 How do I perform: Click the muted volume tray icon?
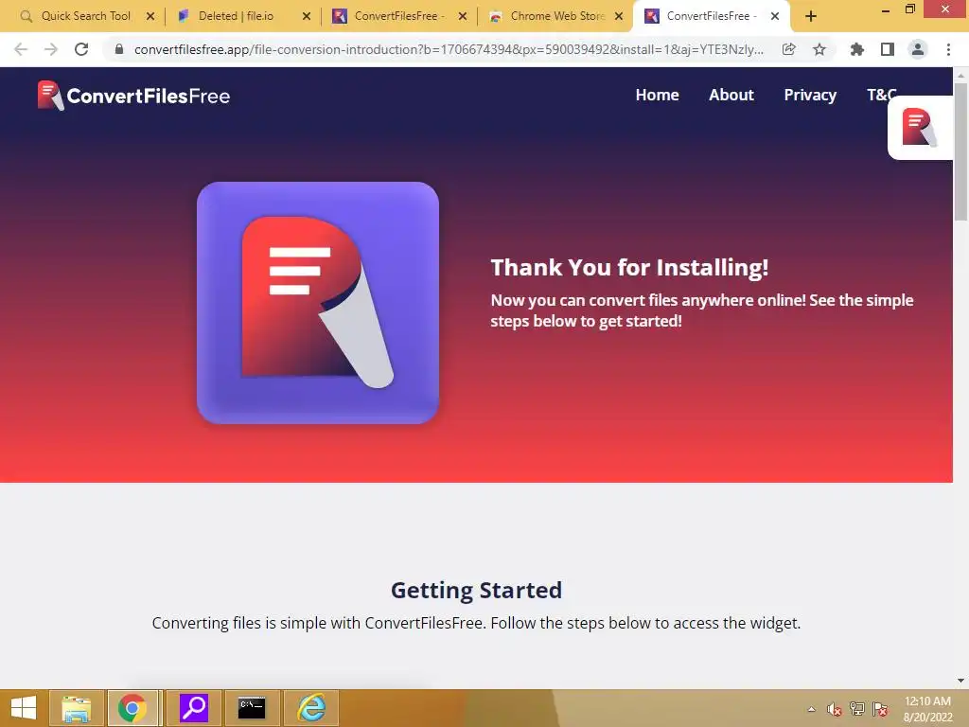[835, 709]
